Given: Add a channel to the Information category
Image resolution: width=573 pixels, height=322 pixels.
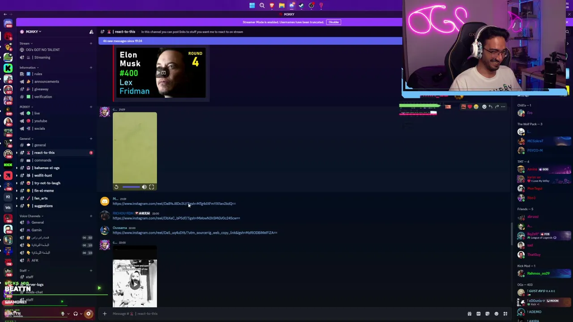Looking at the screenshot, I should tap(91, 68).
